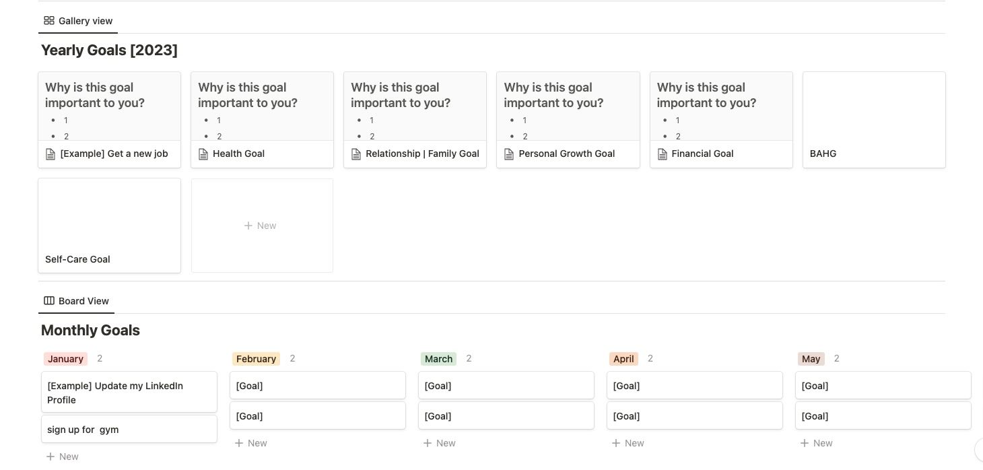The width and height of the screenshot is (983, 470).
Task: Click the Gallery view grid icon
Action: tap(49, 21)
